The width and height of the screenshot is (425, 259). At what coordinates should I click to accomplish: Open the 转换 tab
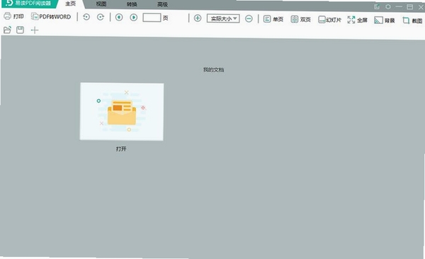click(x=132, y=4)
